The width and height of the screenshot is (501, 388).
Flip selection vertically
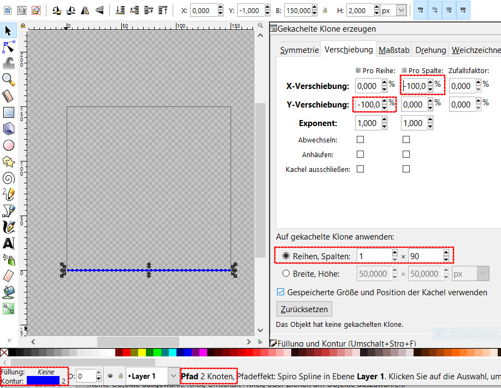tap(99, 10)
